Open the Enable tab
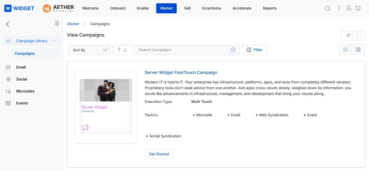This screenshot has width=369, height=171. pos(143,8)
